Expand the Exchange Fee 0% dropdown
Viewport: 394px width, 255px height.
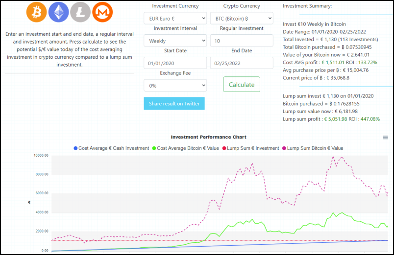[175, 86]
